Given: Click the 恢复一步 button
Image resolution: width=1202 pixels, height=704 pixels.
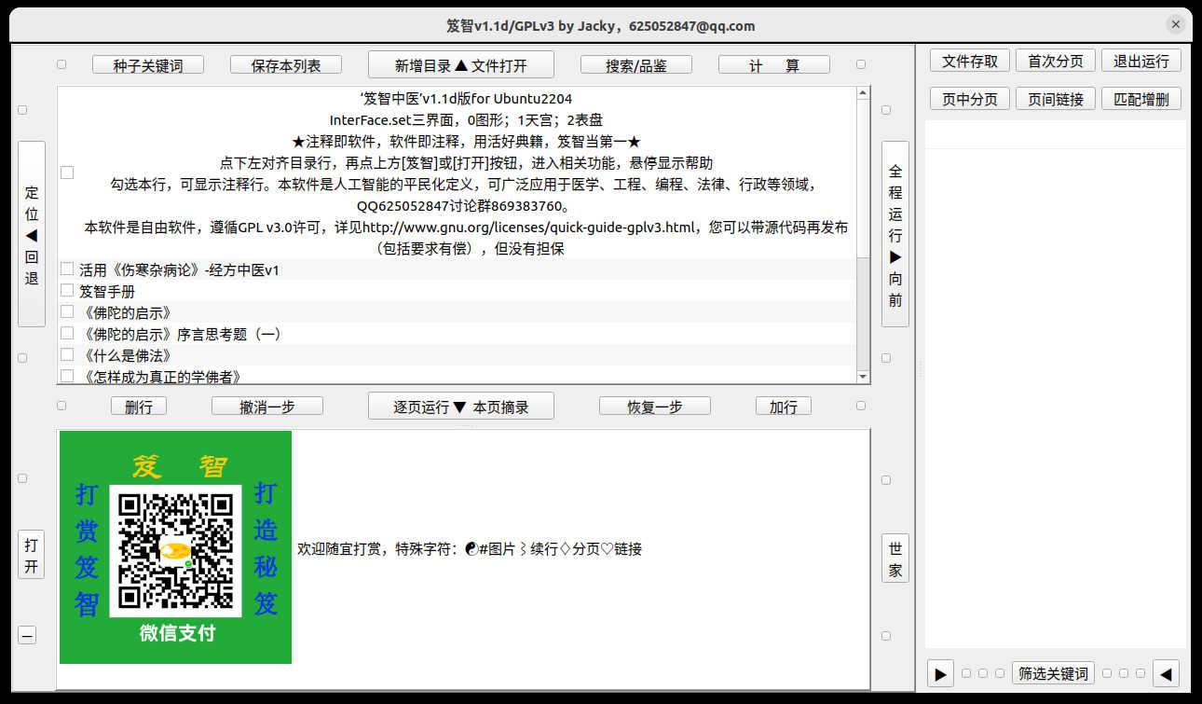Looking at the screenshot, I should tap(655, 407).
